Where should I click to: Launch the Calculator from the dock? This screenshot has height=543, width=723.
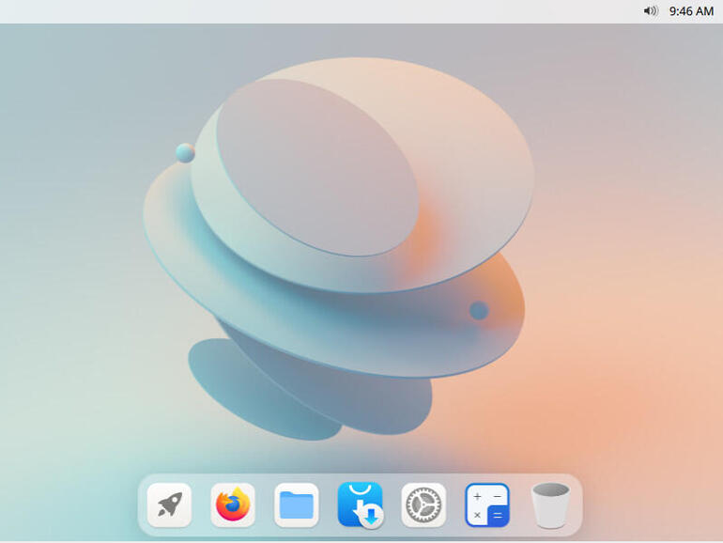click(487, 504)
